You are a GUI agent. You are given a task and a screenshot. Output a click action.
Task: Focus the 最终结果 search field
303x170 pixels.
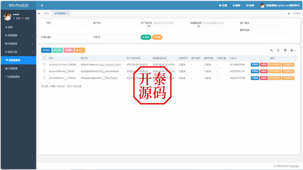(x=269, y=30)
